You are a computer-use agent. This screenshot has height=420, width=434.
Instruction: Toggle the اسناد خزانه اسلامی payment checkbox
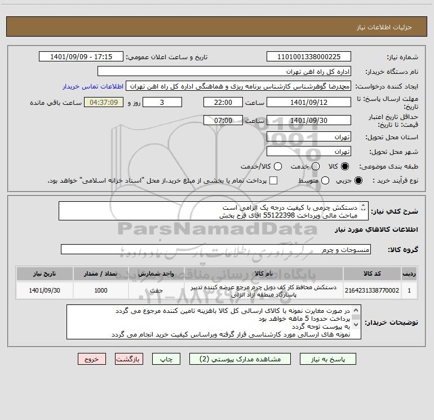click(x=273, y=180)
